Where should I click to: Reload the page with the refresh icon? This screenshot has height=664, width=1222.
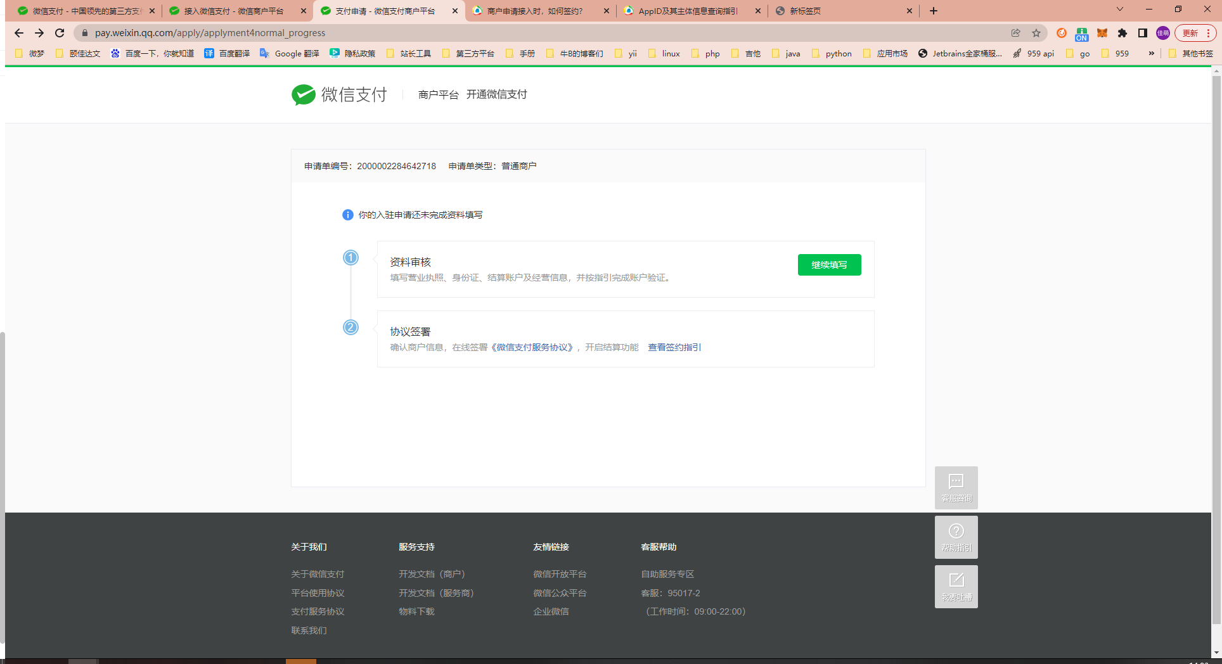pos(60,33)
